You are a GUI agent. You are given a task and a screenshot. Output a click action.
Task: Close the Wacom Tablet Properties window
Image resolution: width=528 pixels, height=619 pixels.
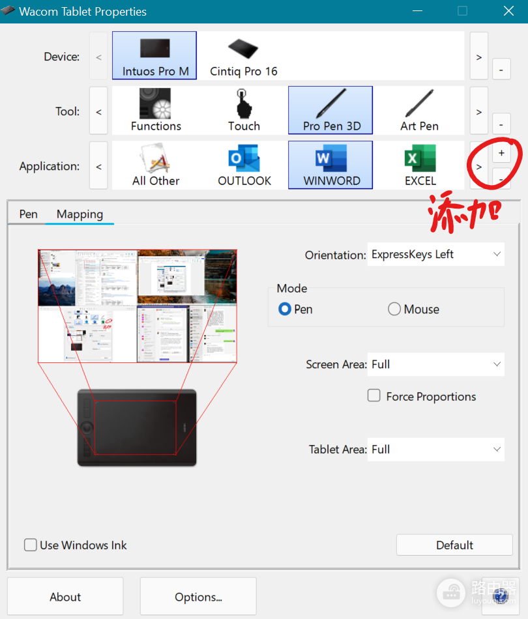coord(508,11)
